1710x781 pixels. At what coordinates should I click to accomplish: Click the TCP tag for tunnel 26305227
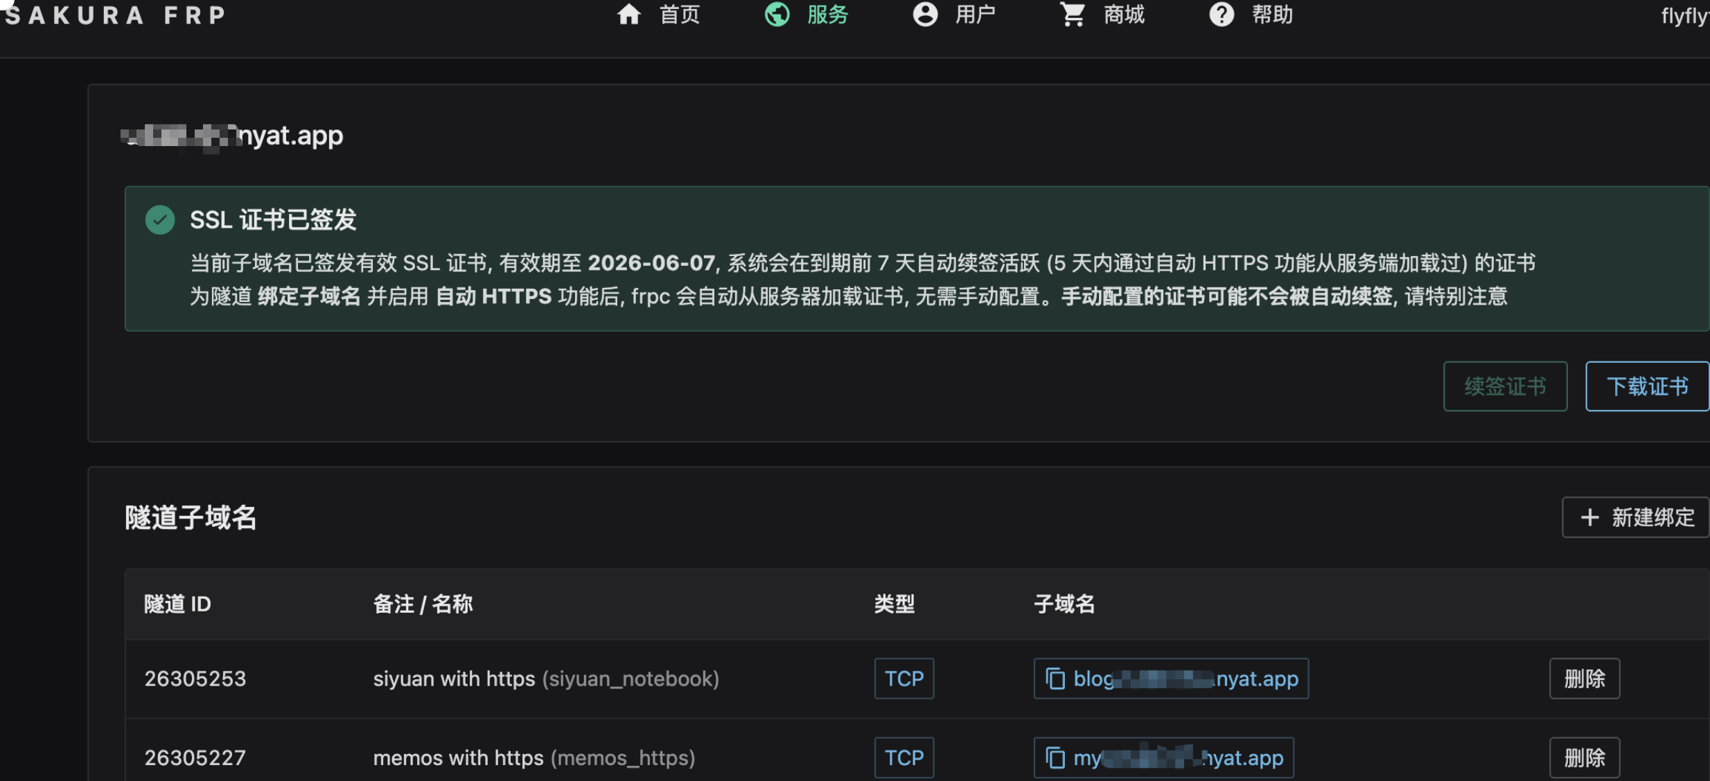(904, 757)
